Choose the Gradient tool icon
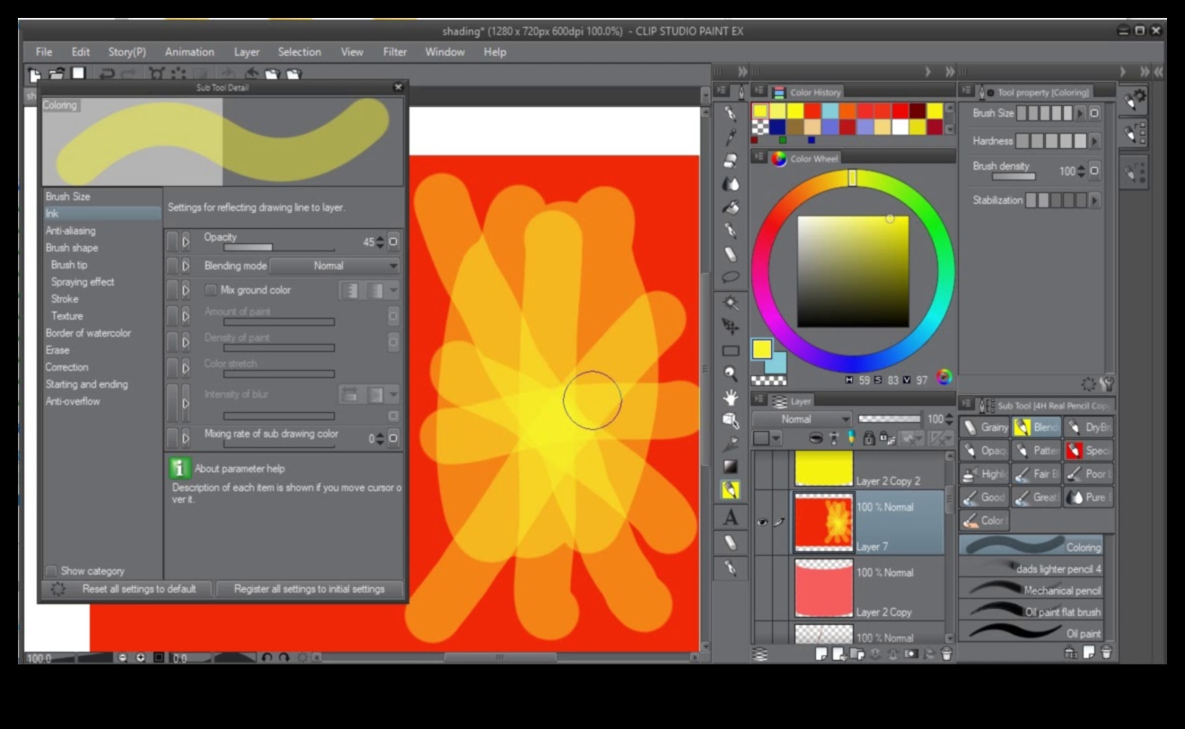The height and width of the screenshot is (729, 1185). click(730, 467)
